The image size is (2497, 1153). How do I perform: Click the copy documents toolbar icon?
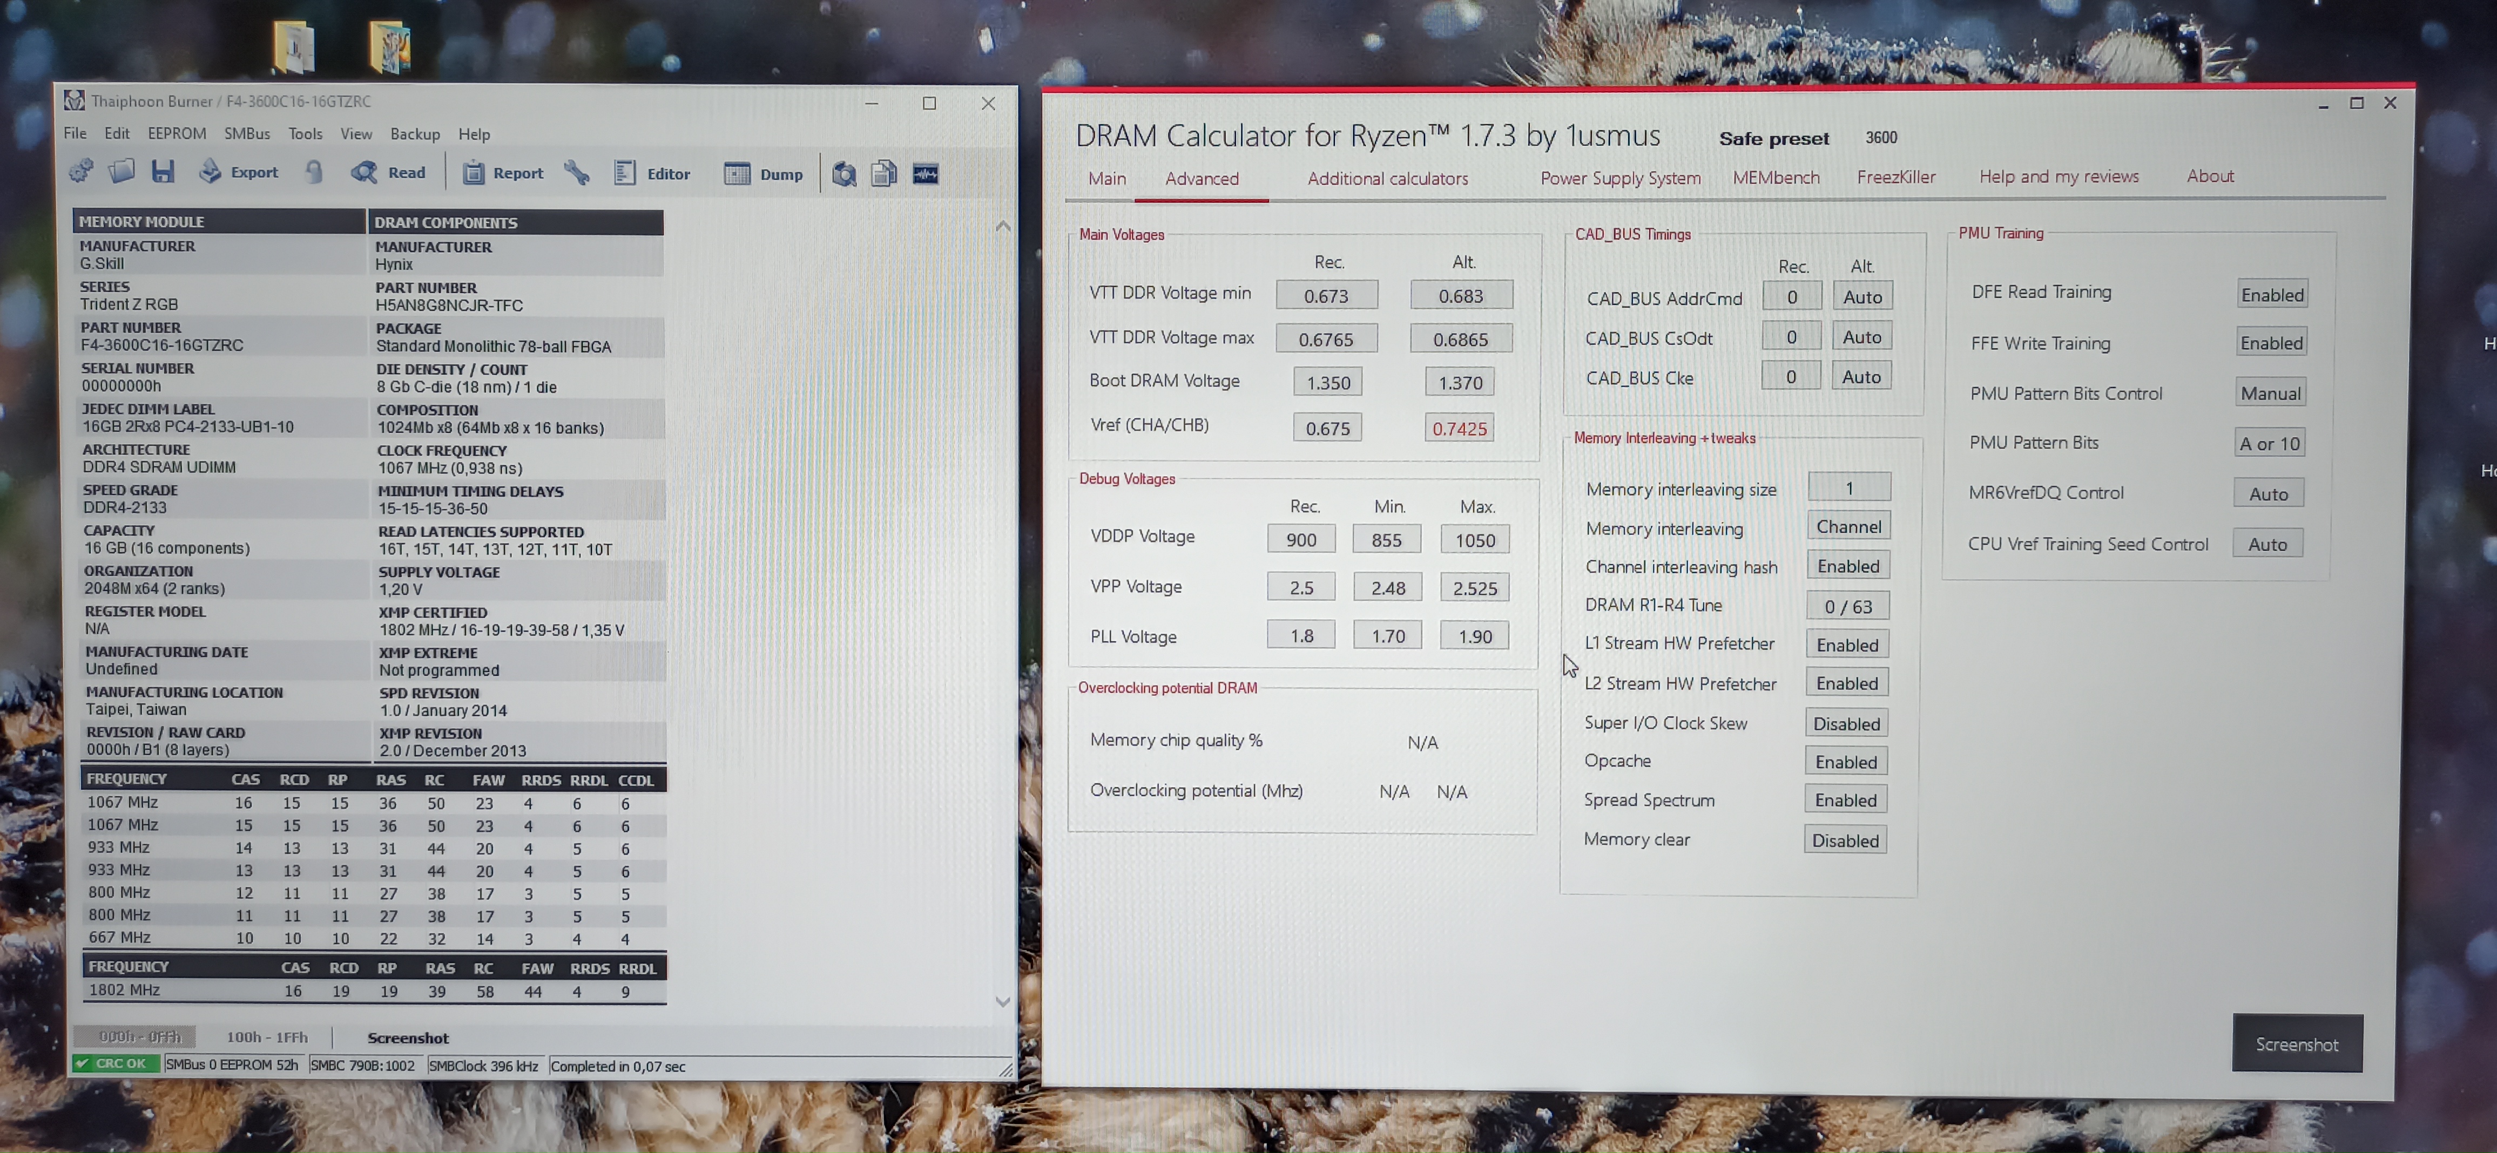point(884,174)
